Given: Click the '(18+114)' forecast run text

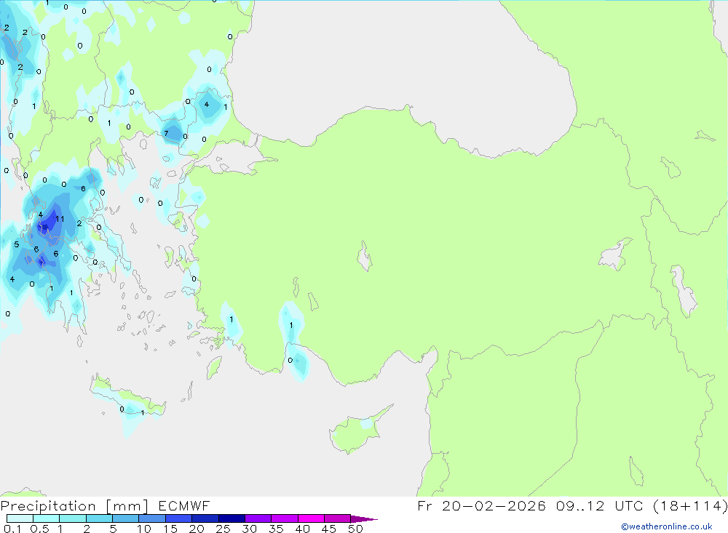Looking at the screenshot, I should [690, 505].
